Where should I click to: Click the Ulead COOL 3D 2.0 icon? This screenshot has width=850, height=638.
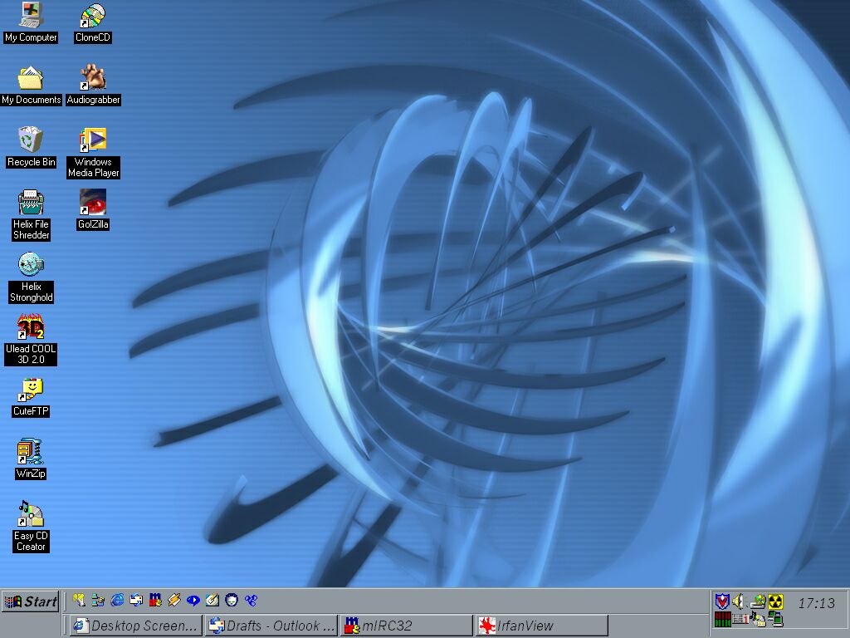[31, 327]
